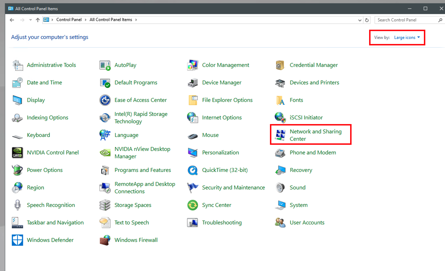Open the Text to Speech link
The height and width of the screenshot is (271, 445).
(x=131, y=223)
